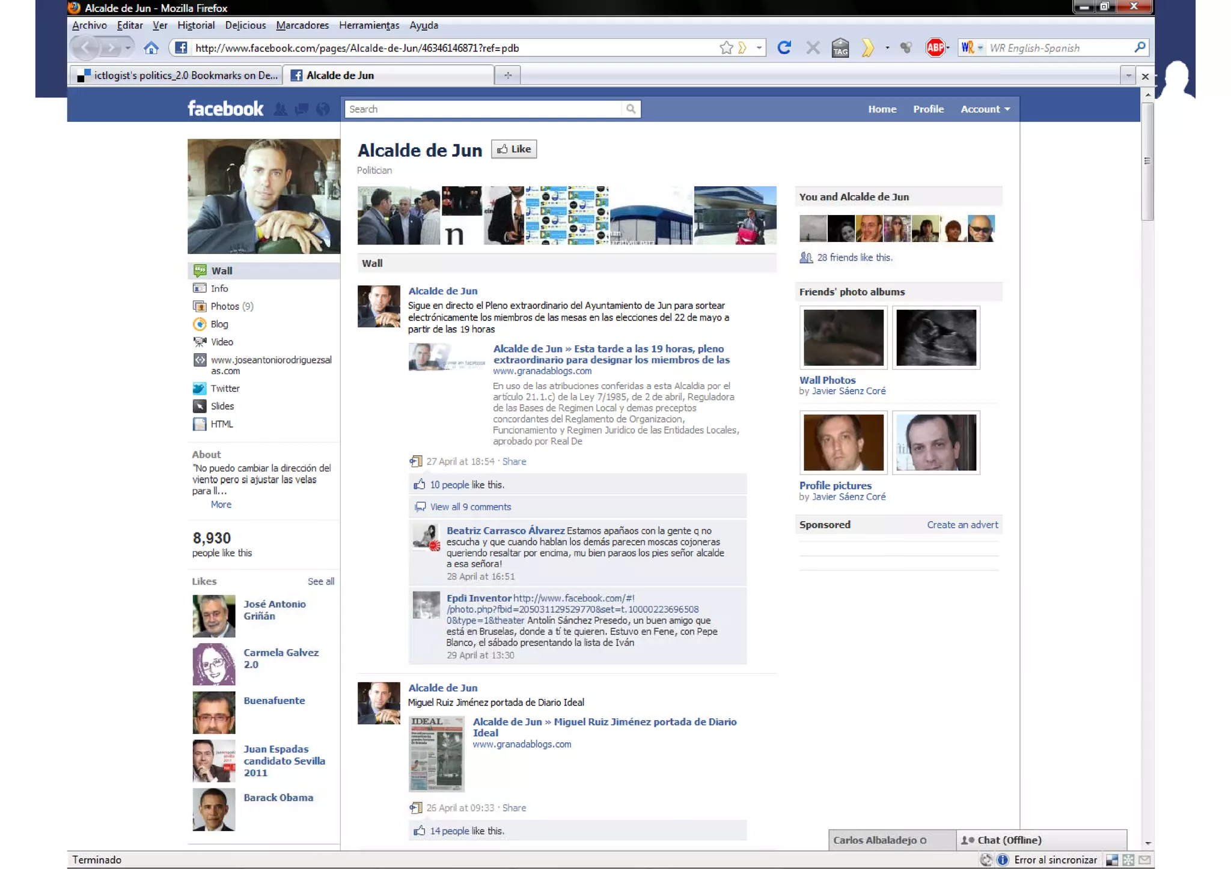1231x869 pixels.
Task: Open the Account dropdown menu
Action: (985, 109)
